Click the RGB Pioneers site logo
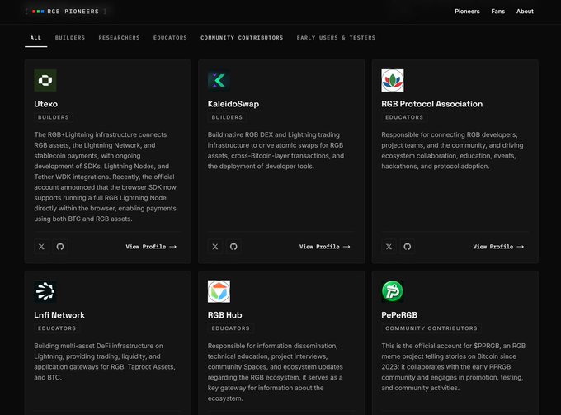Image resolution: width=561 pixels, height=415 pixels. pyautogui.click(x=66, y=12)
